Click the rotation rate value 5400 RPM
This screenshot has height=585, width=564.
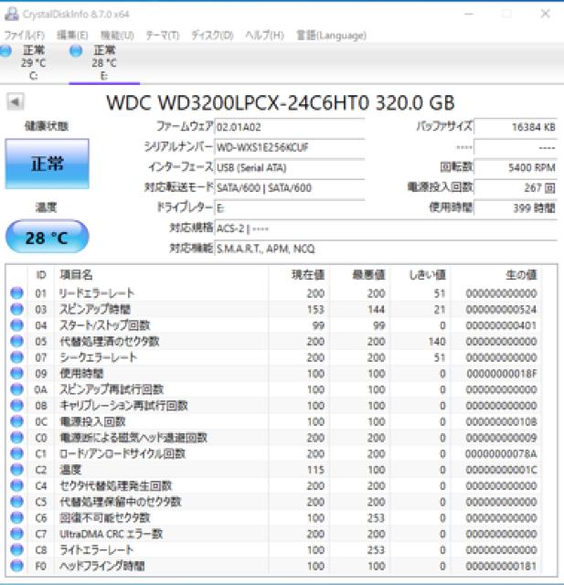click(x=516, y=167)
